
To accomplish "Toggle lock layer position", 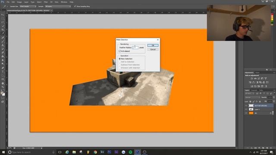I will click(x=257, y=102).
